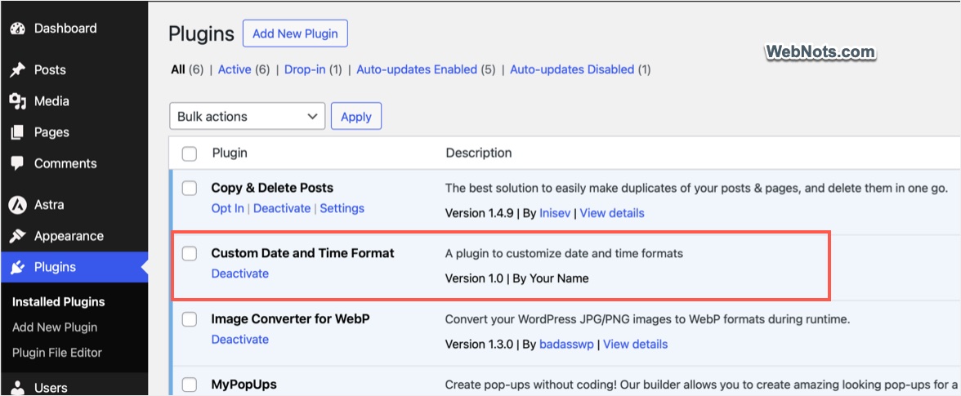
Task: Click the Inisev author link
Action: 554,213
